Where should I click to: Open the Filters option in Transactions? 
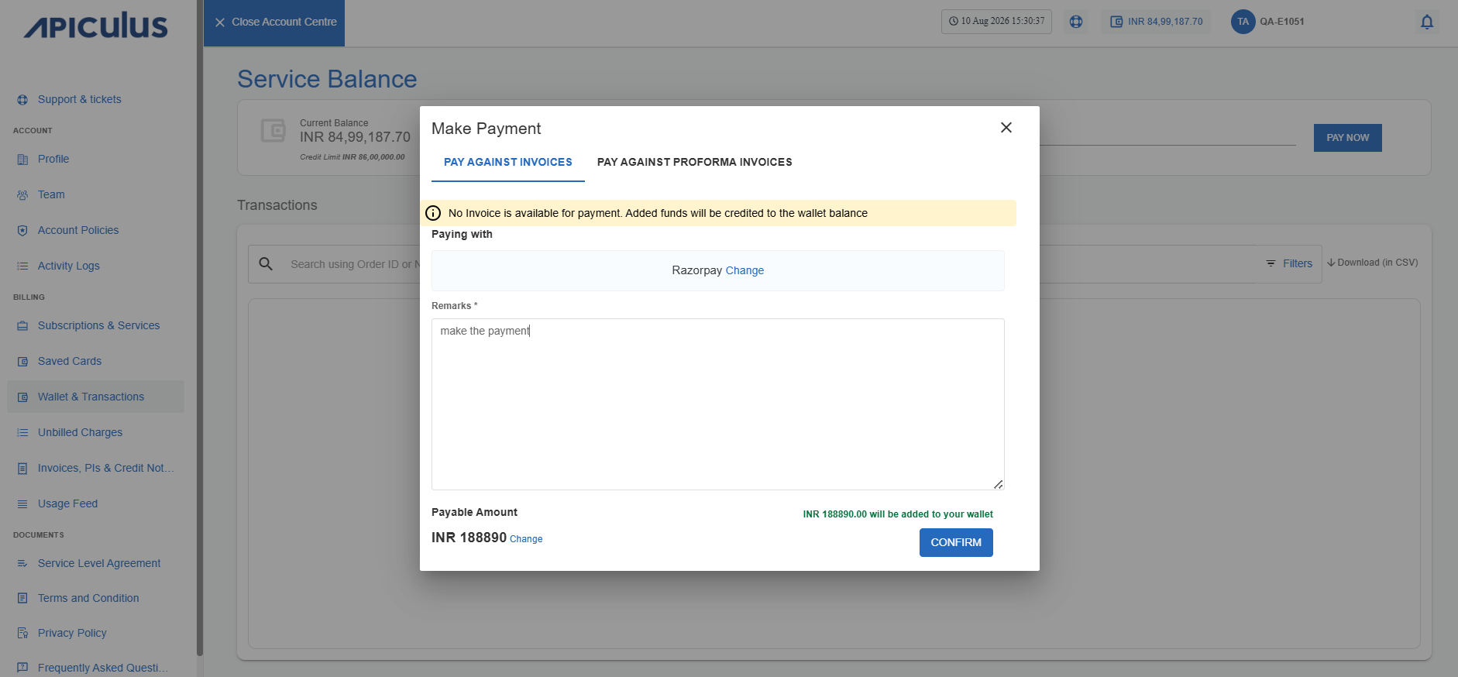click(x=1289, y=264)
